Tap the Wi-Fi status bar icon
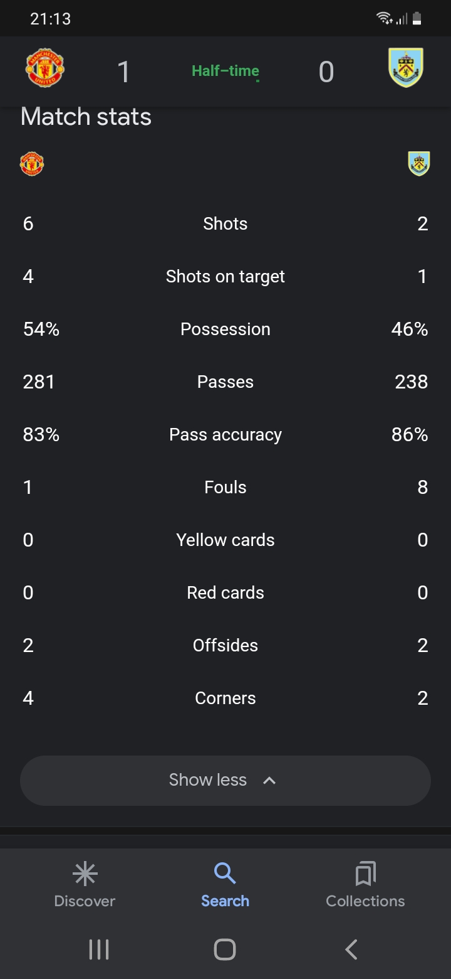Viewport: 451px width, 979px height. (384, 18)
